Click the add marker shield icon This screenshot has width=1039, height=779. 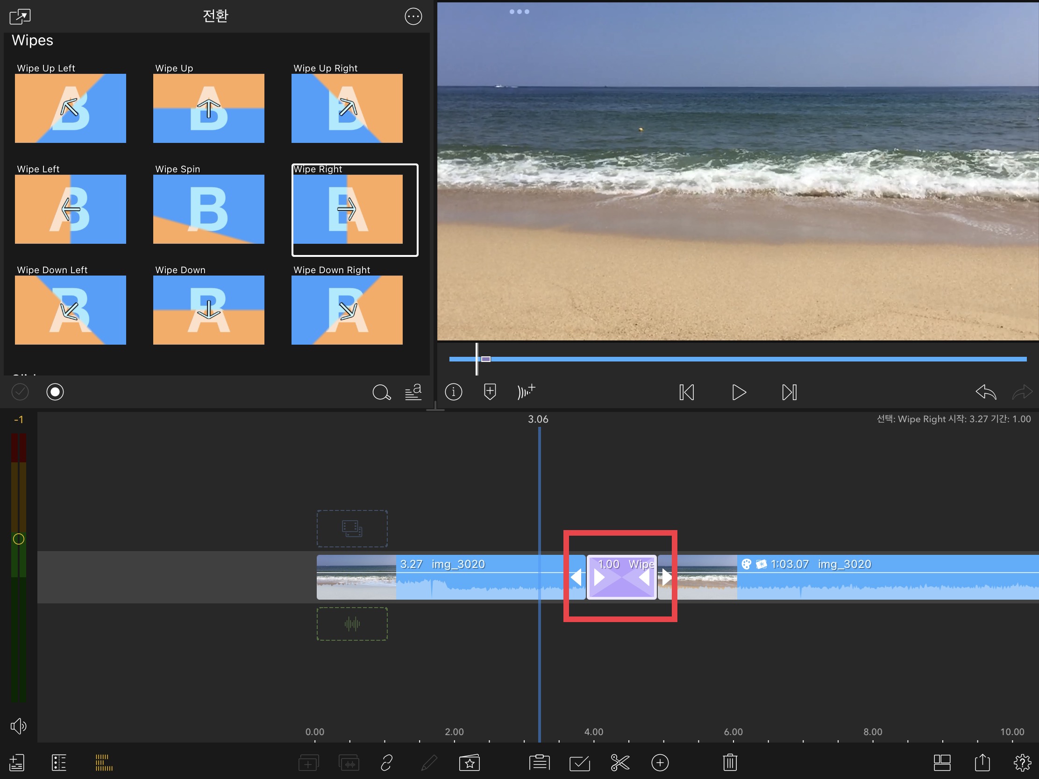click(x=490, y=392)
